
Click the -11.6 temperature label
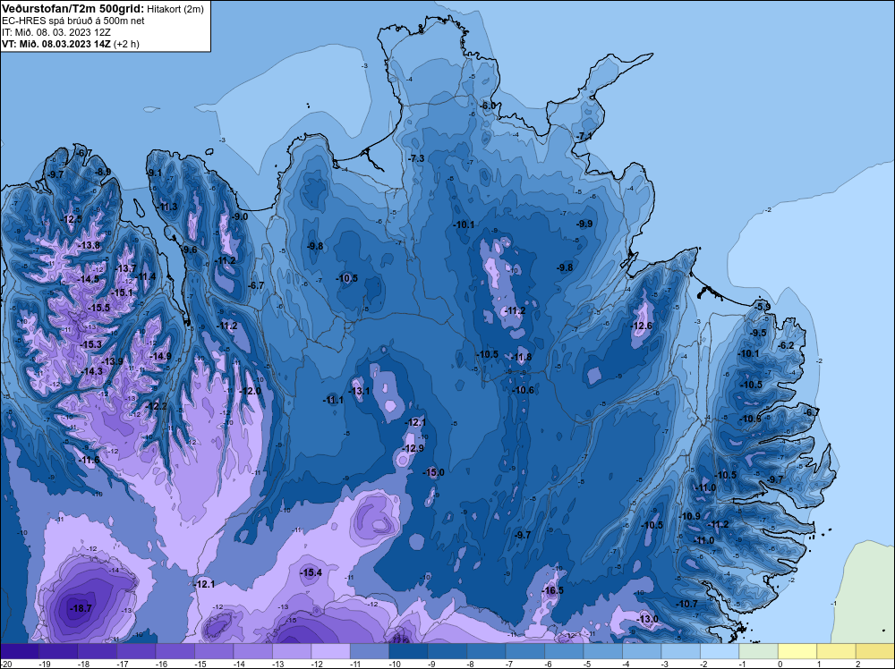tap(89, 460)
